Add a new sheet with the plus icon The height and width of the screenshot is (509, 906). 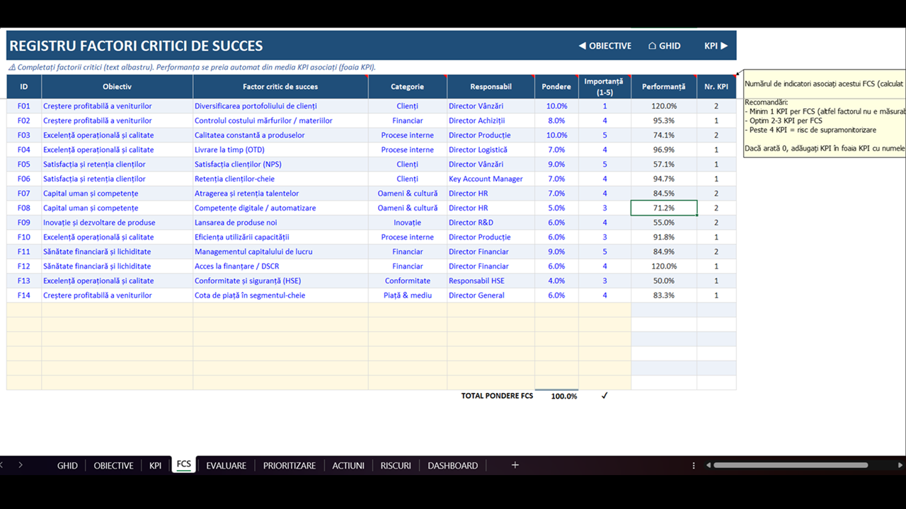pos(515,465)
